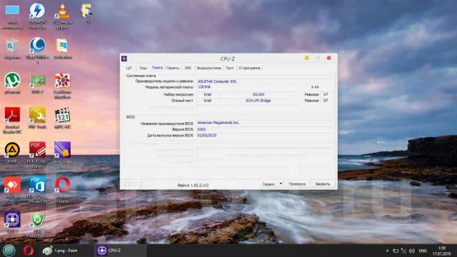Switch to the Кэш tab
457x257 pixels.
[143, 68]
